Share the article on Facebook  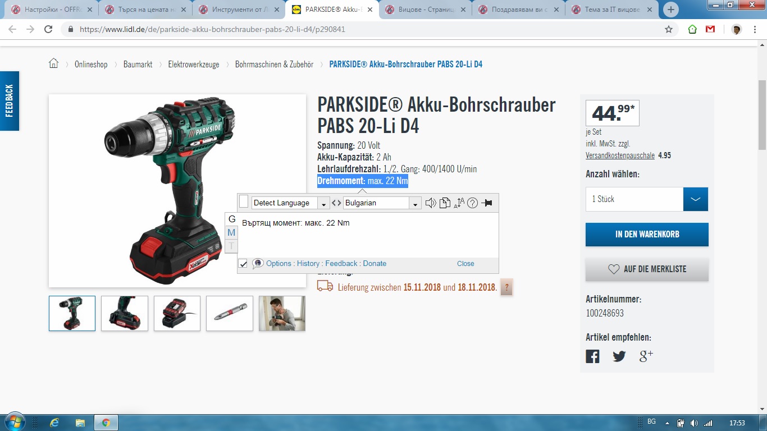[x=592, y=356]
